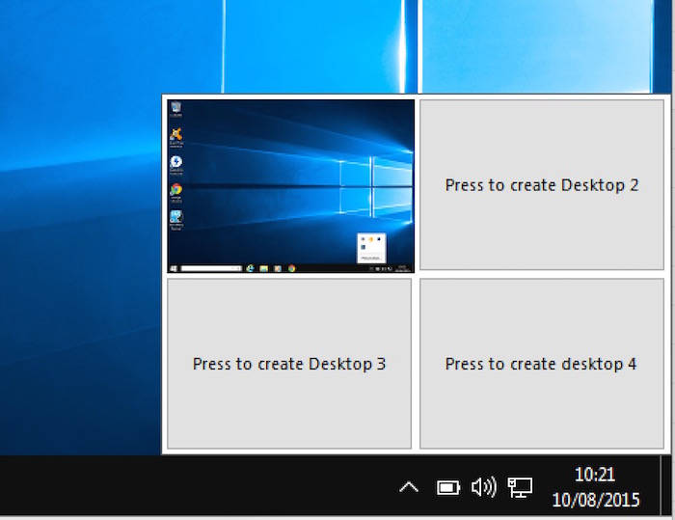Click the blue lightning-bolt desktop icon in the preview
Viewport: 675px width, 520px height.
point(176,163)
